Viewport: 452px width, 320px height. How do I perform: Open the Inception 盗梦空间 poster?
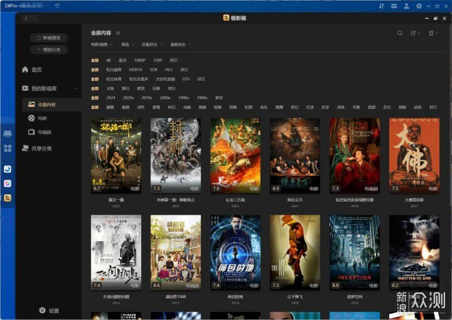coord(355,252)
